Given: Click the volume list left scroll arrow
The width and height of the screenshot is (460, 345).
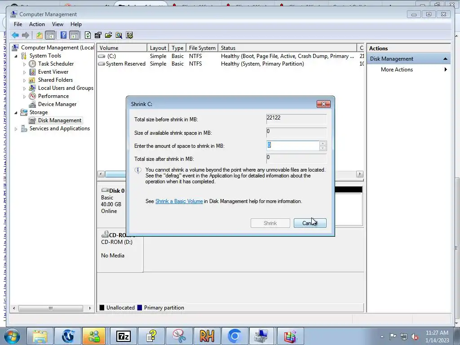Looking at the screenshot, I should (101, 174).
